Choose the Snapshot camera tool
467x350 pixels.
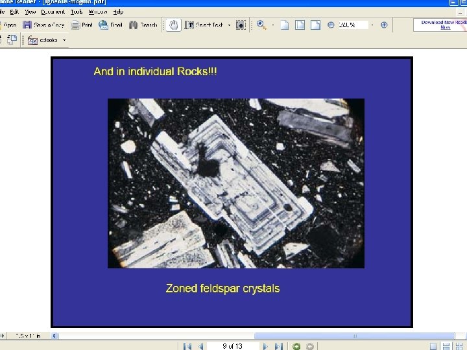tap(241, 25)
